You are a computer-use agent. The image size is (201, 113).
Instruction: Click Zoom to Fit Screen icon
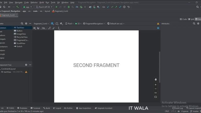coord(156,97)
